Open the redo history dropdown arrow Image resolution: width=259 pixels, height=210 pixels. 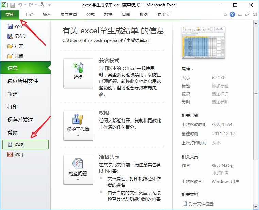pyautogui.click(x=36, y=5)
